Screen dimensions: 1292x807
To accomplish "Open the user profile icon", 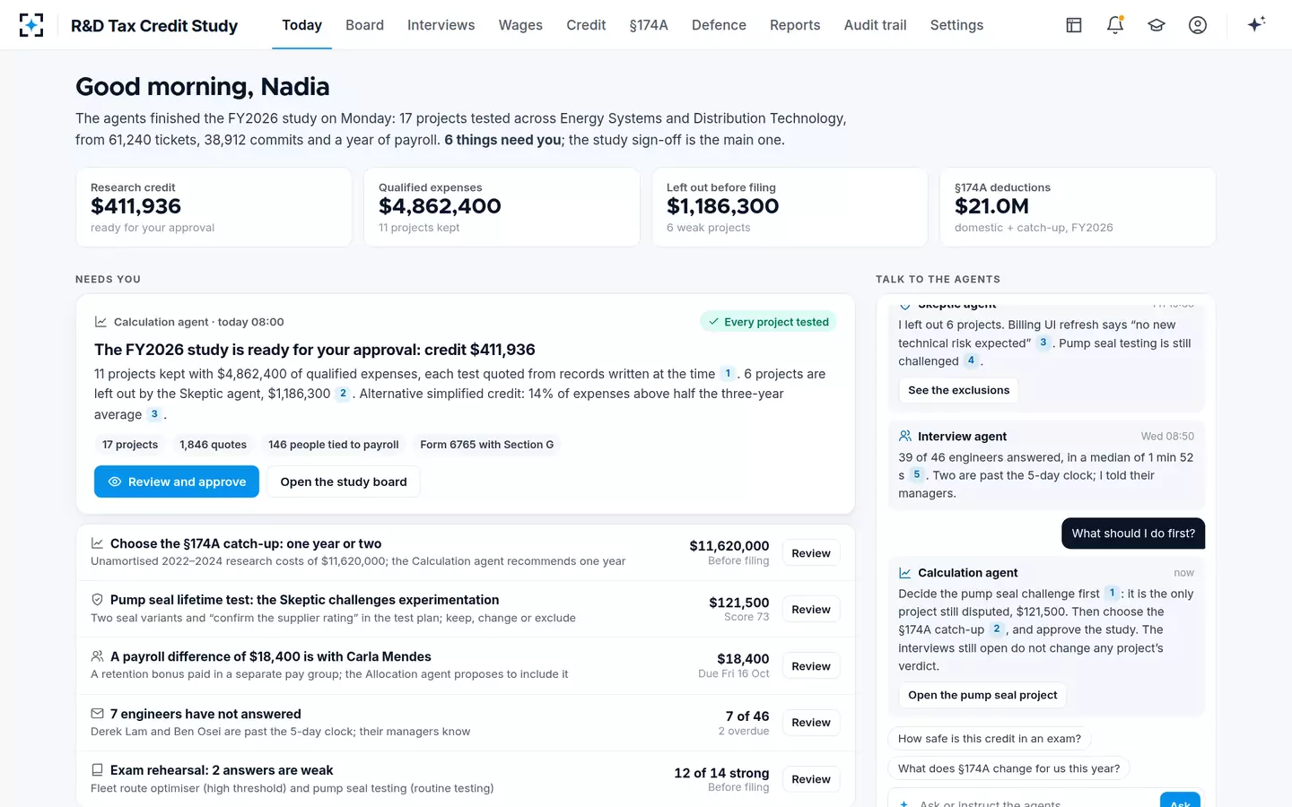I will pos(1198,25).
